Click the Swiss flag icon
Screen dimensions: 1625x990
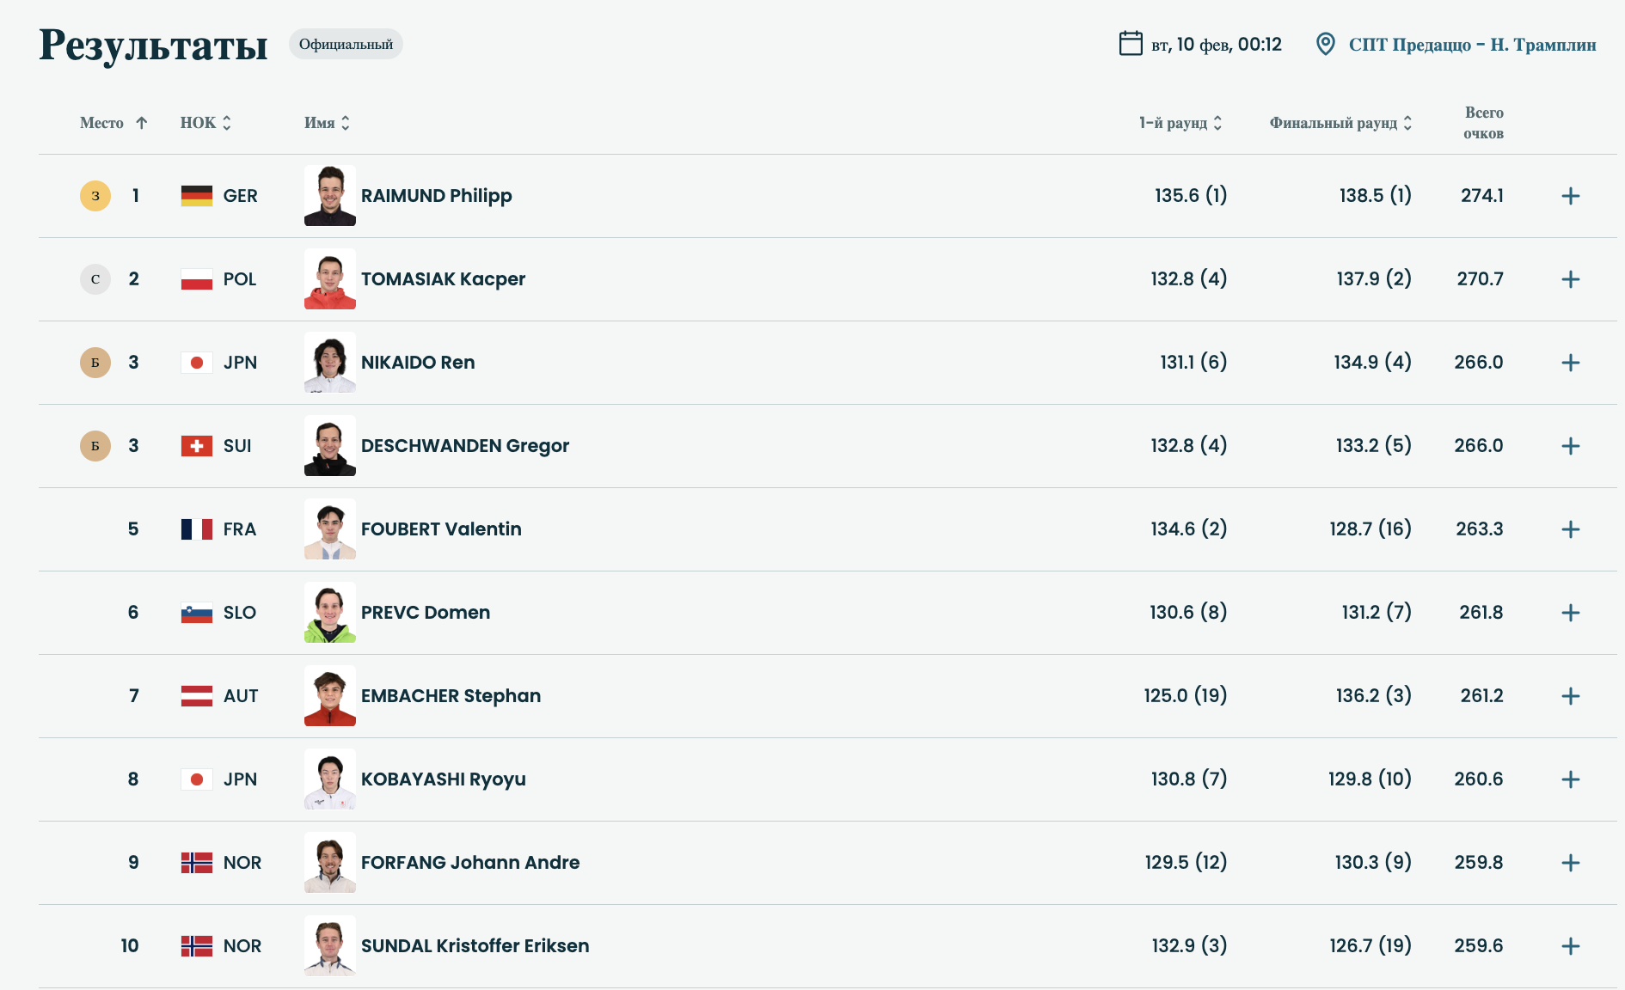click(196, 446)
